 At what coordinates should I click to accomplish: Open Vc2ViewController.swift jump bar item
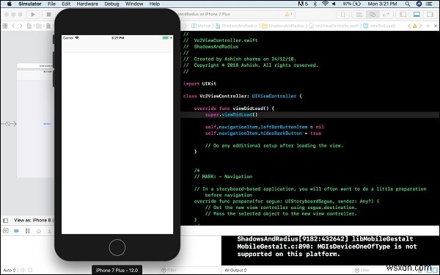tap(334, 26)
